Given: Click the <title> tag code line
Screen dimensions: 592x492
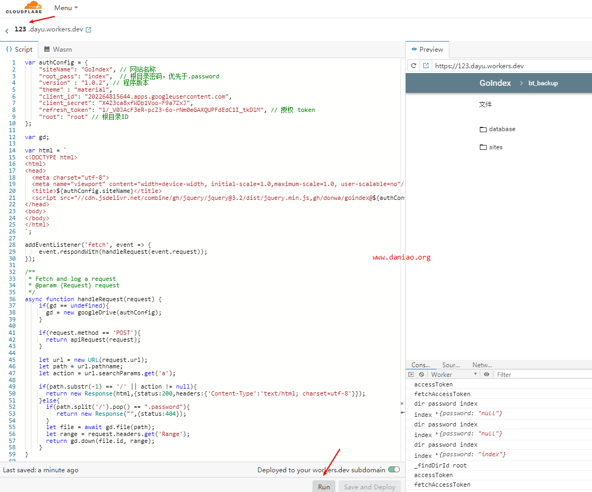Looking at the screenshot, I should [x=97, y=191].
